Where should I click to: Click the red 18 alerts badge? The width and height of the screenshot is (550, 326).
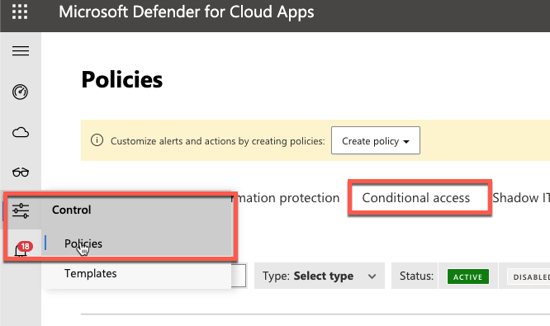(25, 247)
